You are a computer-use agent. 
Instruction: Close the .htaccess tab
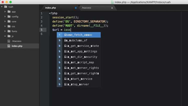click(112, 8)
